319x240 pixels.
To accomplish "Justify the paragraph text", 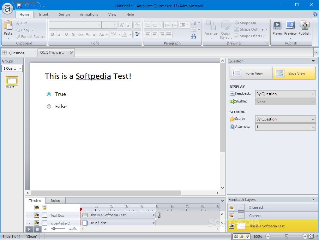I will click(x=169, y=34).
